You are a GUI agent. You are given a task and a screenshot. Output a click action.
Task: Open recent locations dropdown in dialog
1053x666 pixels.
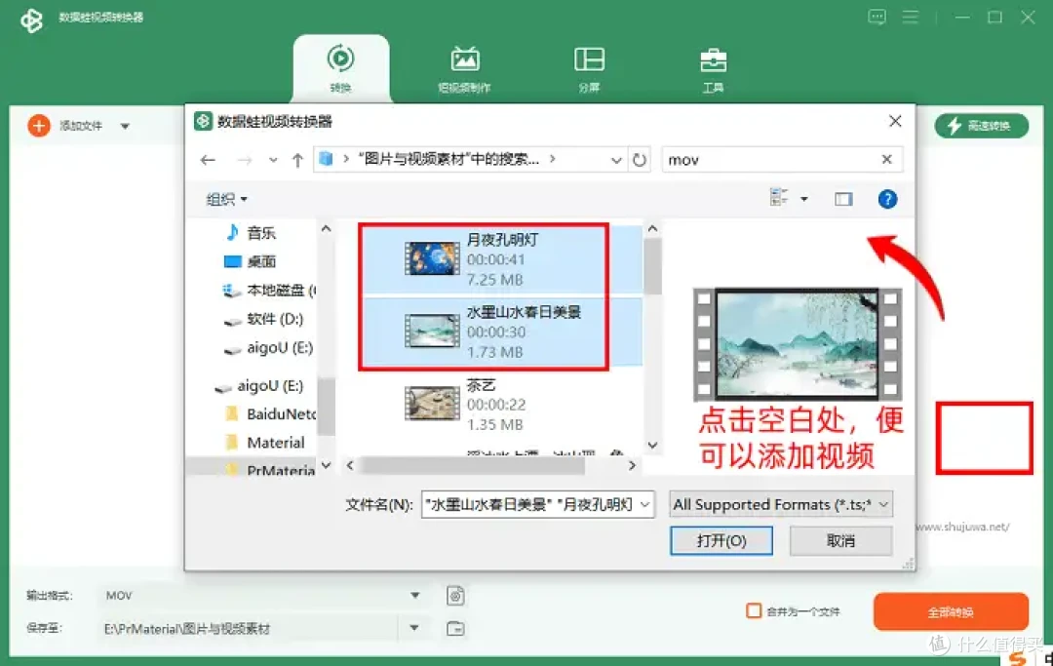click(273, 160)
